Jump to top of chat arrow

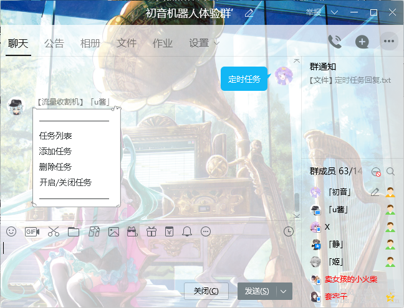297,61
